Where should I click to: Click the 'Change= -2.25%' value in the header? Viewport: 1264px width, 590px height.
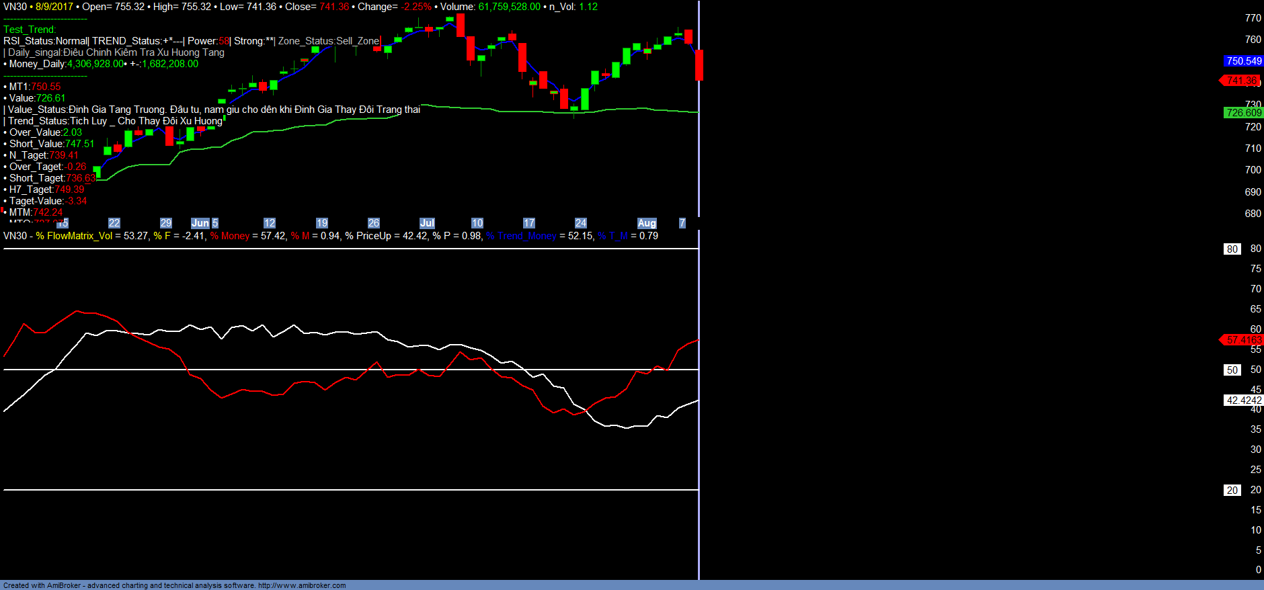click(395, 7)
